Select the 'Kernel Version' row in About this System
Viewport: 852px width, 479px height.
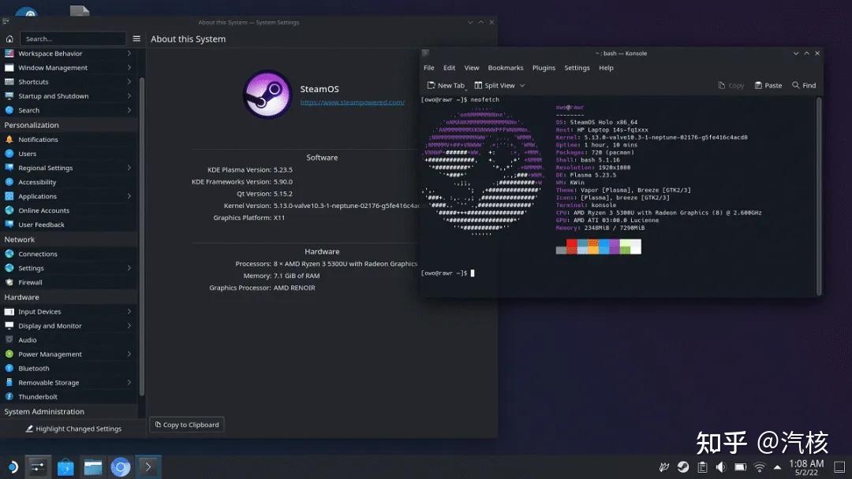322,206
